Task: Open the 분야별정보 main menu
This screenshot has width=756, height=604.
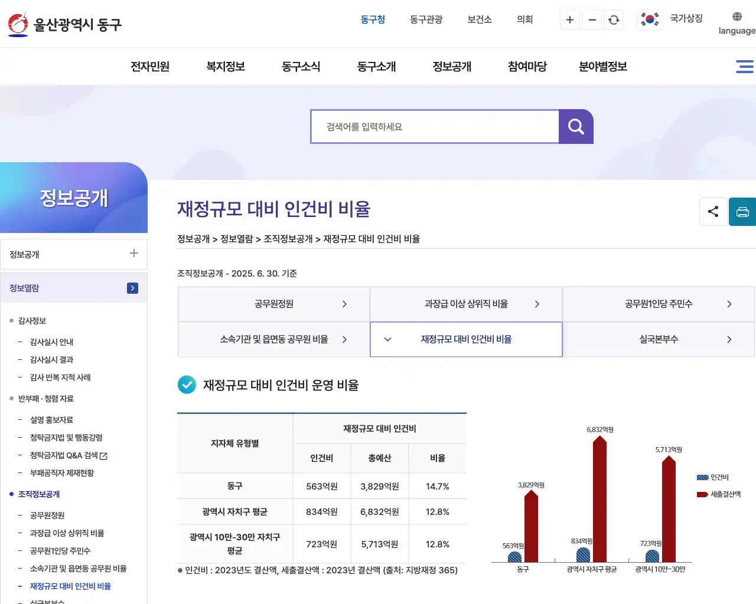Action: pos(603,67)
